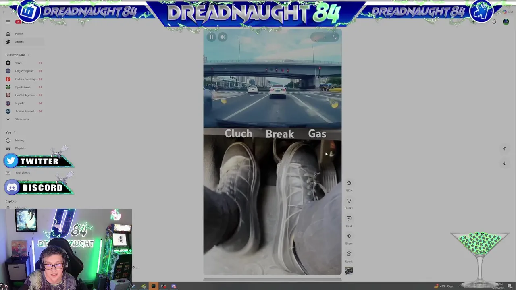
Task: Mute the Shorts video volume
Action: [223, 37]
